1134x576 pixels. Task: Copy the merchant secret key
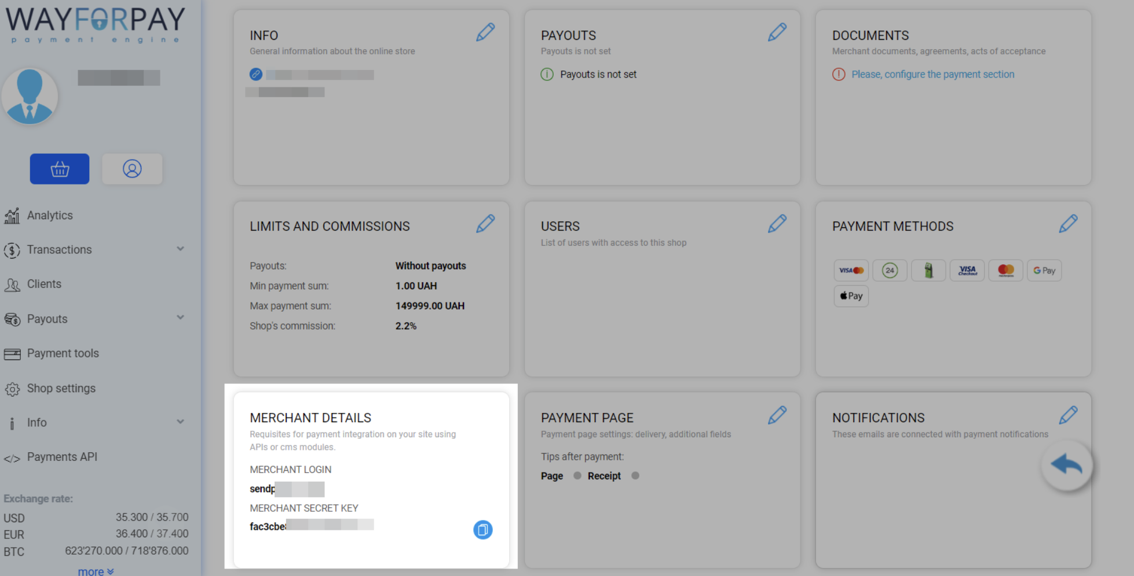click(482, 530)
